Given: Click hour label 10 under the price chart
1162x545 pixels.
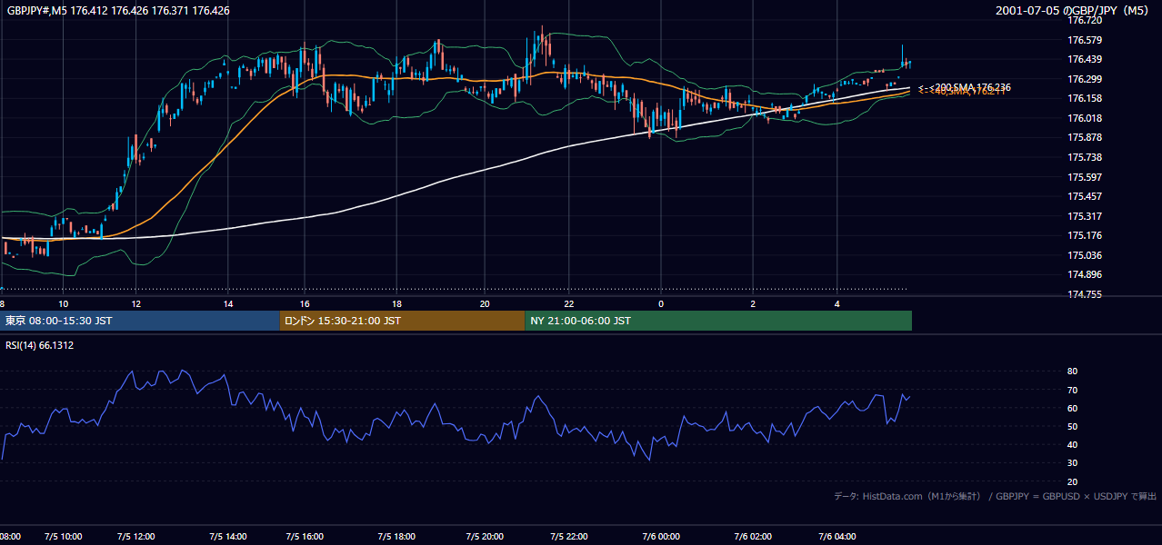Looking at the screenshot, I should pyautogui.click(x=63, y=303).
